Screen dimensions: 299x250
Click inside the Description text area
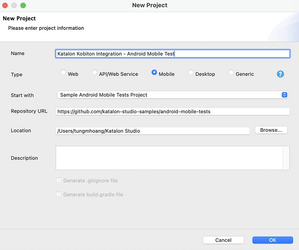tap(169, 158)
